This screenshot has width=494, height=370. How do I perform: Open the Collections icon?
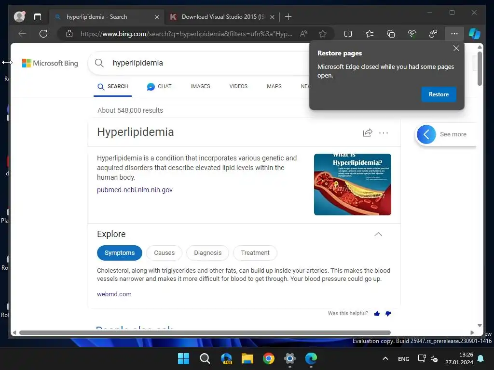point(391,34)
